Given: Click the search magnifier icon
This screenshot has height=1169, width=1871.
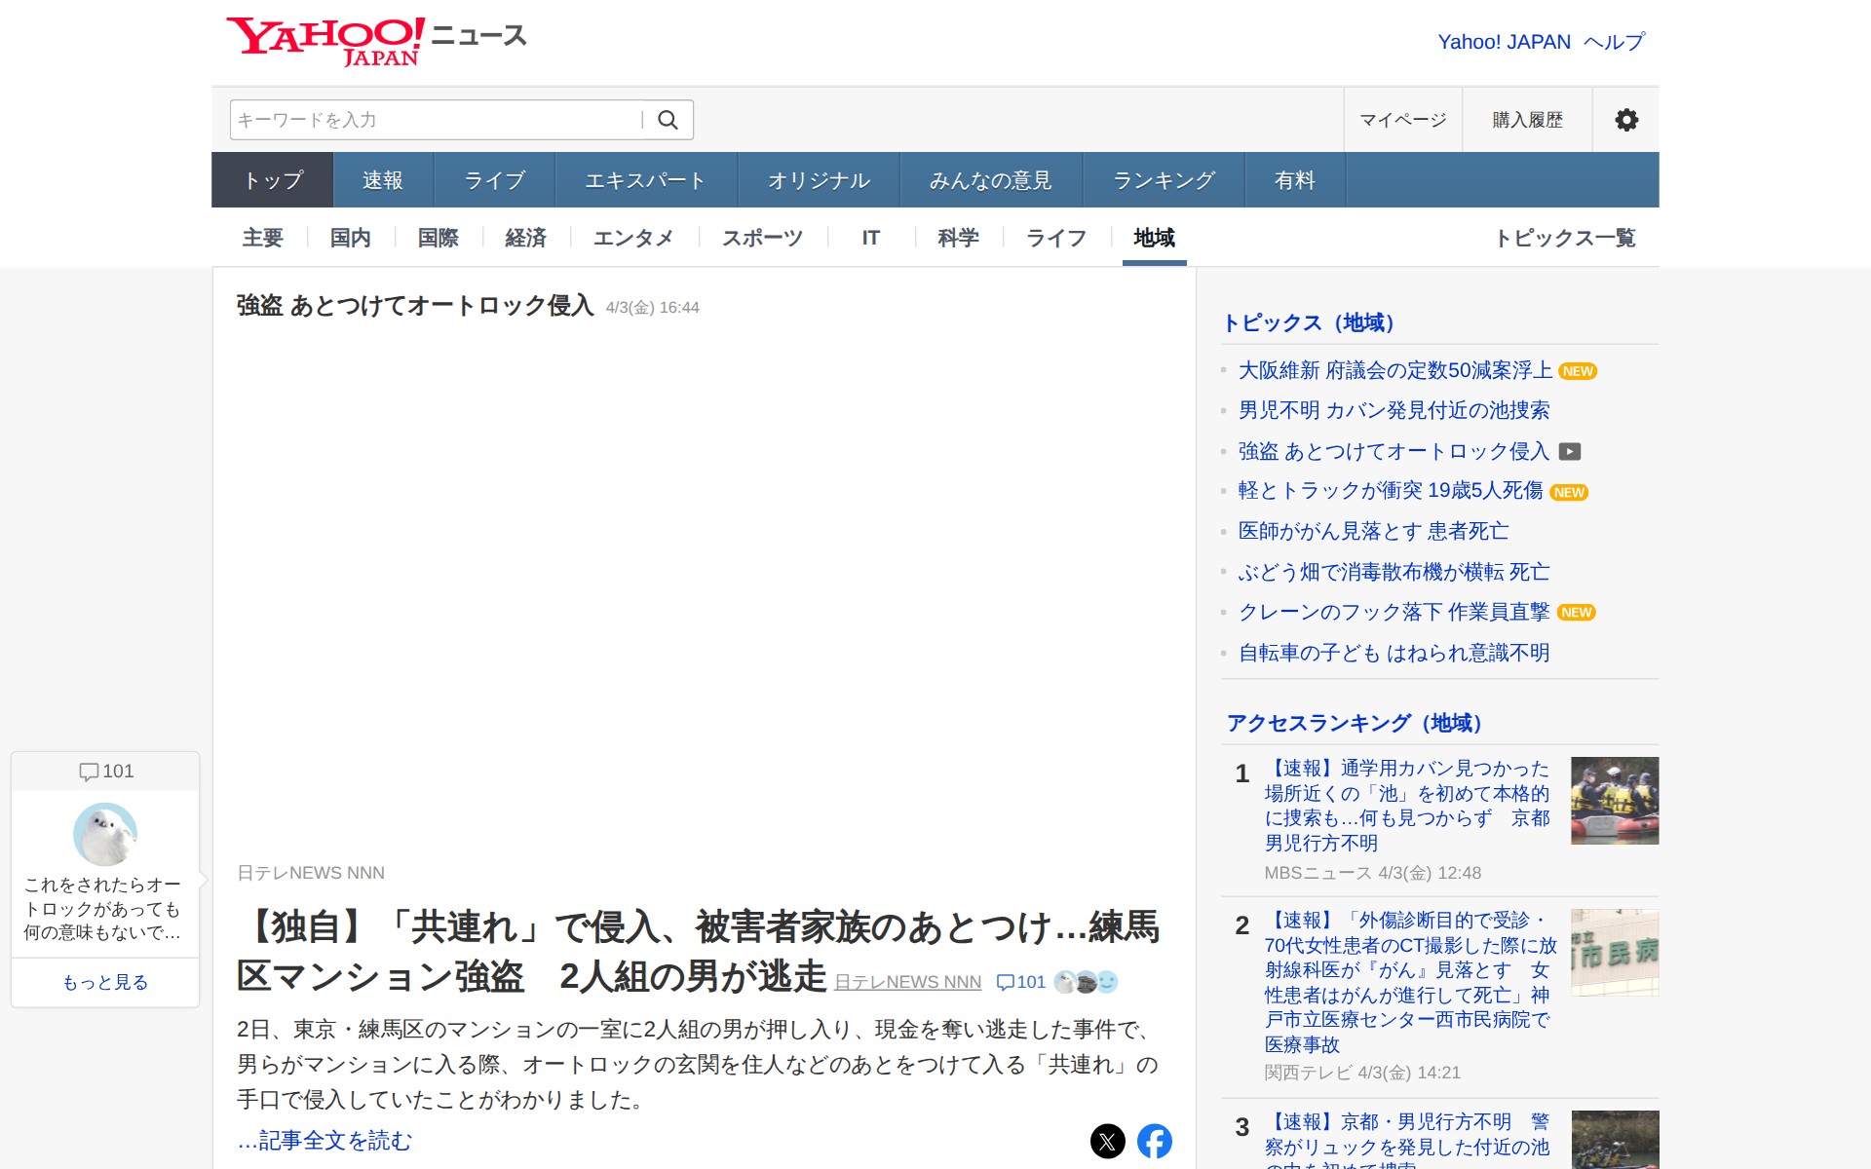Looking at the screenshot, I should point(668,119).
